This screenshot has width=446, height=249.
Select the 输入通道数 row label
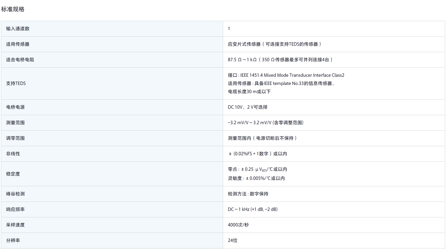point(18,29)
